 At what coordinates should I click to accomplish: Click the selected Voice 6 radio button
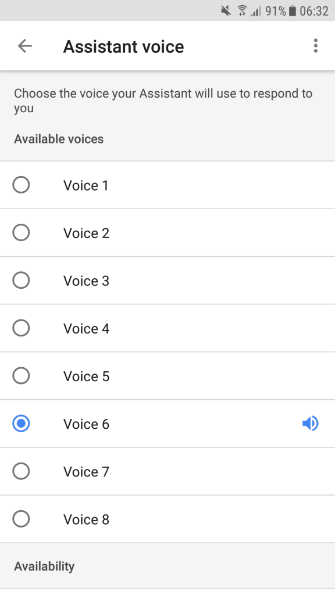(21, 424)
